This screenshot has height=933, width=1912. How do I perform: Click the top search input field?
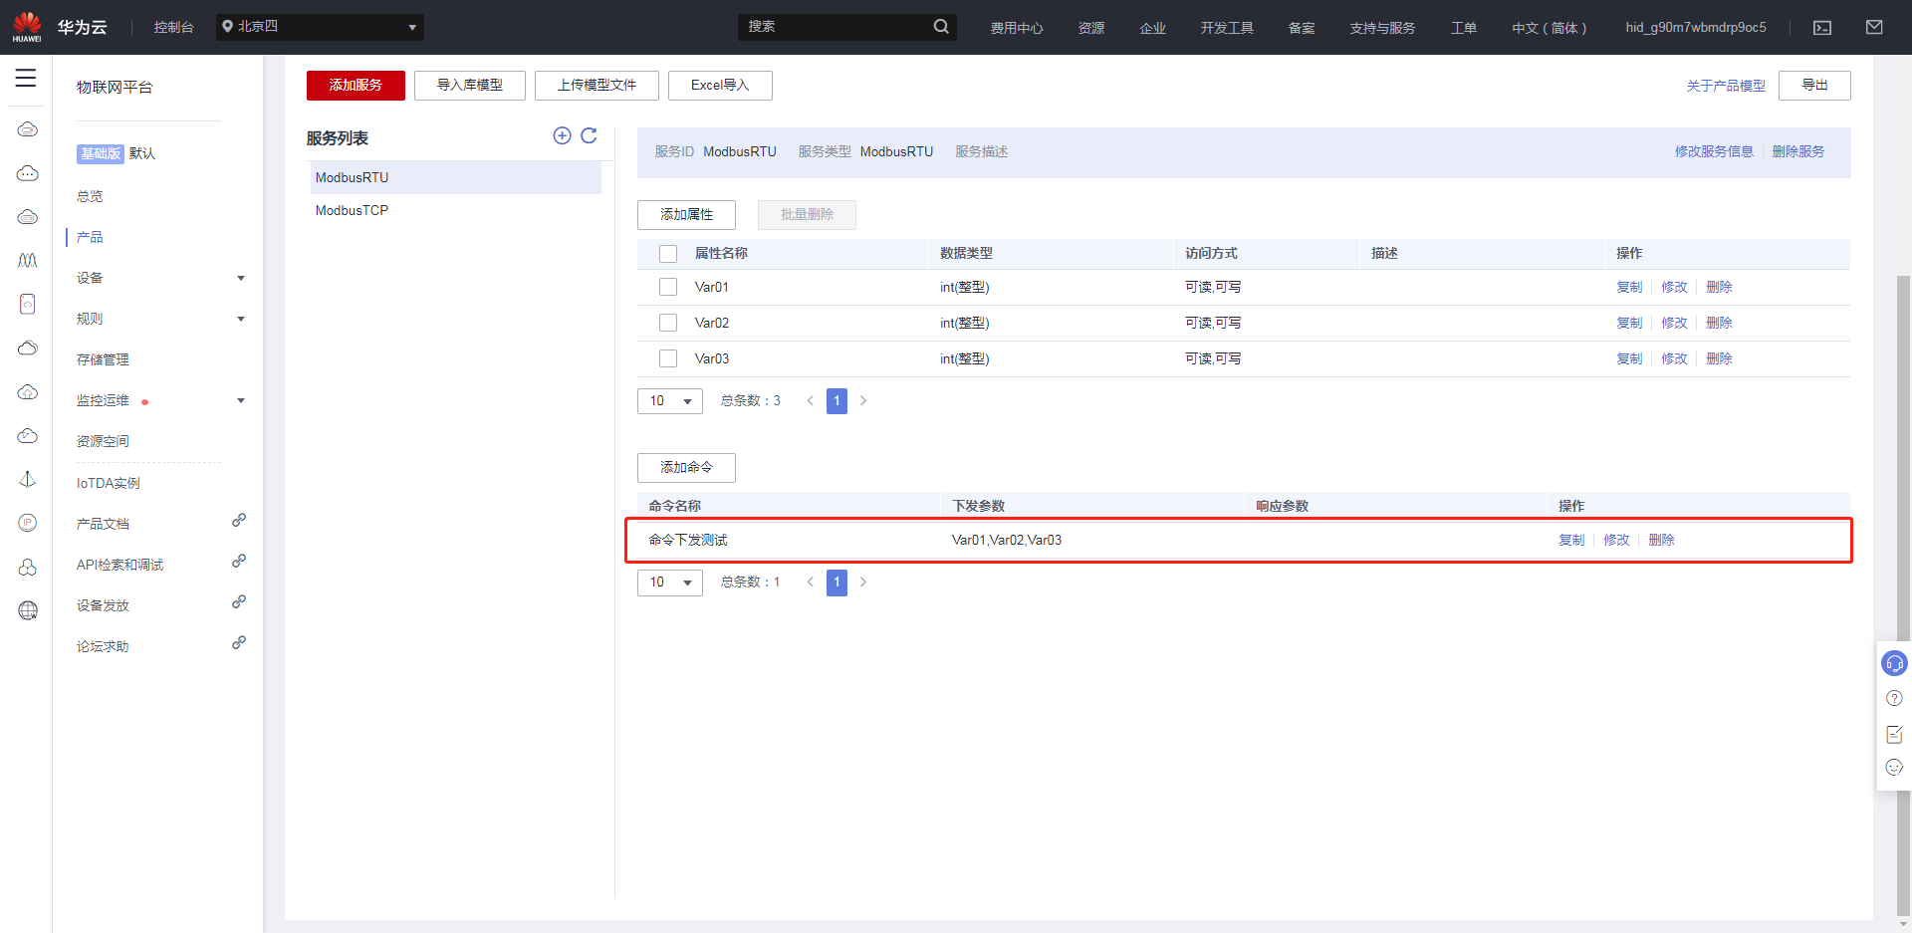tap(835, 27)
